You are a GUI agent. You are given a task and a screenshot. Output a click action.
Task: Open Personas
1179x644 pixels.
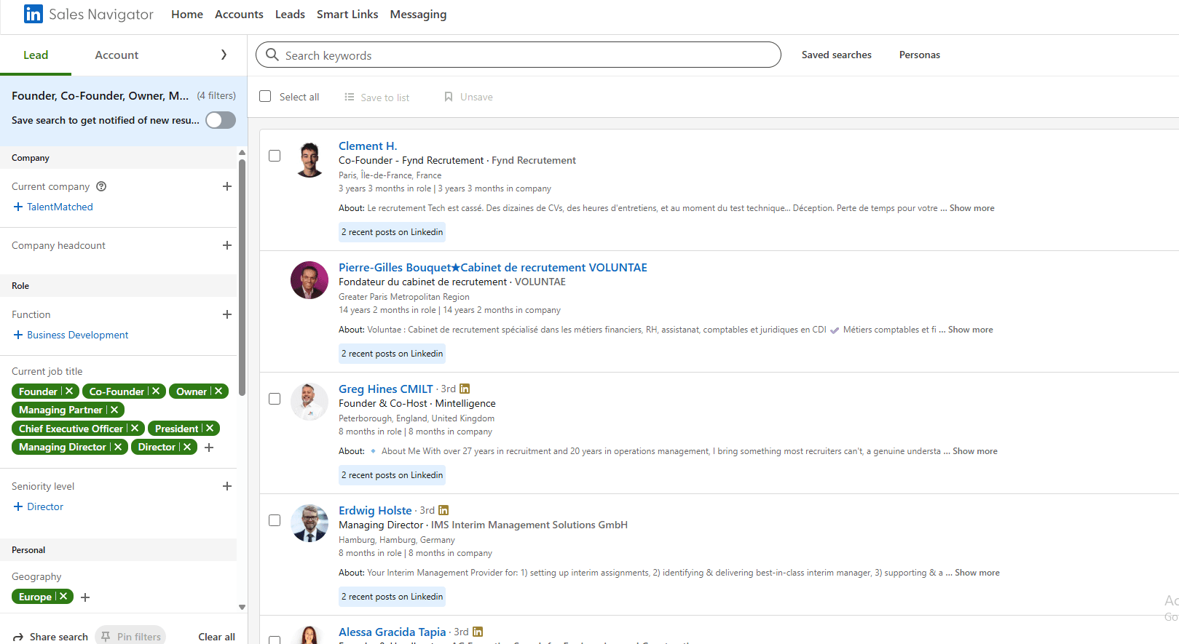pos(920,55)
